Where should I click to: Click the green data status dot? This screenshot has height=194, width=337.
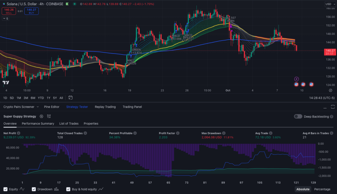coord(75,4)
